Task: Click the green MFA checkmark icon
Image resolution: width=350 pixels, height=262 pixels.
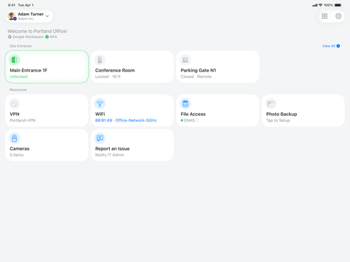Action: click(47, 37)
